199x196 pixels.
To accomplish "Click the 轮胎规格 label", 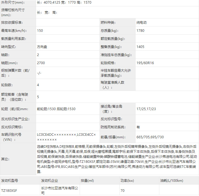I will (108, 63).
